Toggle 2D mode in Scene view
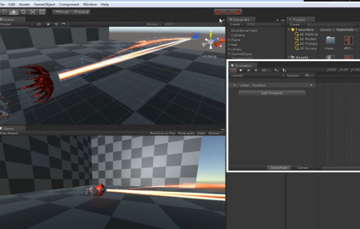The width and height of the screenshot is (360, 229). [38, 24]
